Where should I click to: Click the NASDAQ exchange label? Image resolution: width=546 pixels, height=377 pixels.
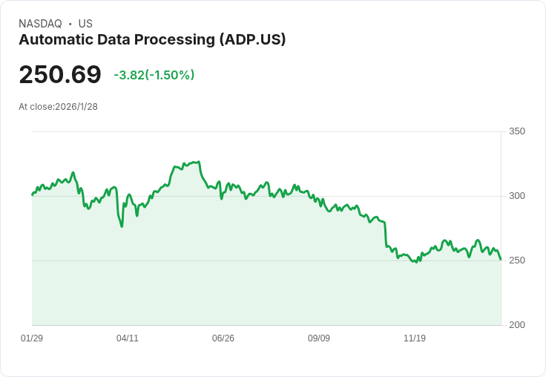pyautogui.click(x=40, y=24)
